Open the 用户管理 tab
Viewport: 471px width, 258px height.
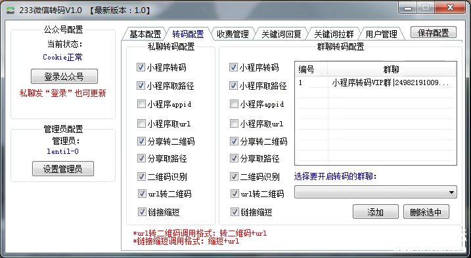click(381, 34)
